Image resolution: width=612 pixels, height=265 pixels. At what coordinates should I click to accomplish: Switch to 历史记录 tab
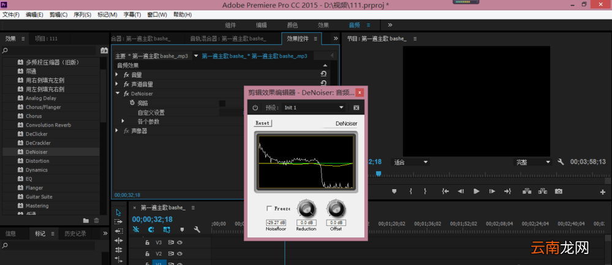point(75,233)
